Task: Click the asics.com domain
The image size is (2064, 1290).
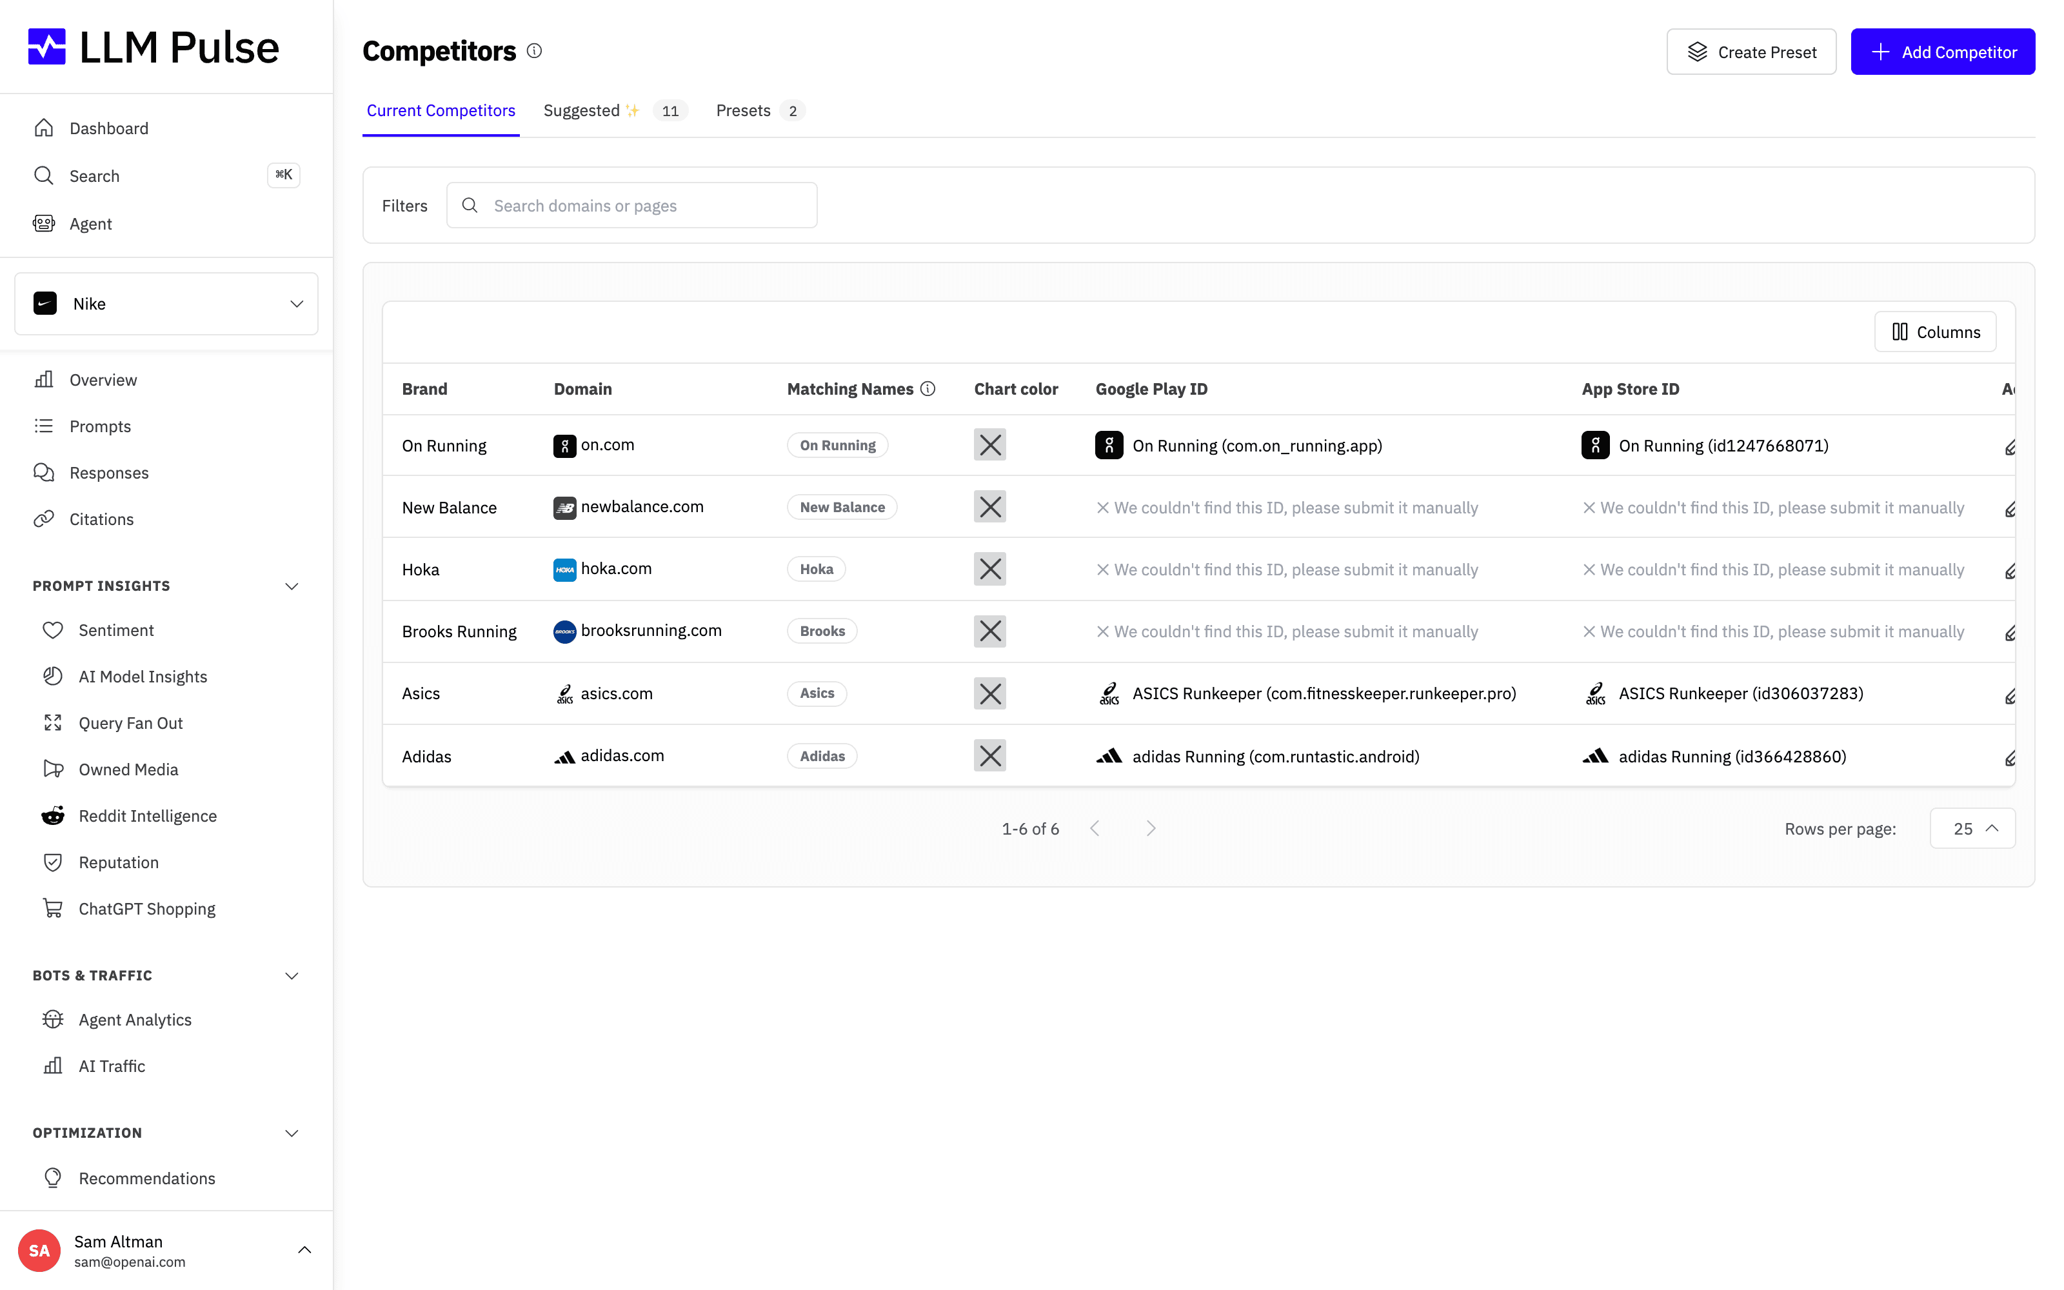Action: pos(617,693)
